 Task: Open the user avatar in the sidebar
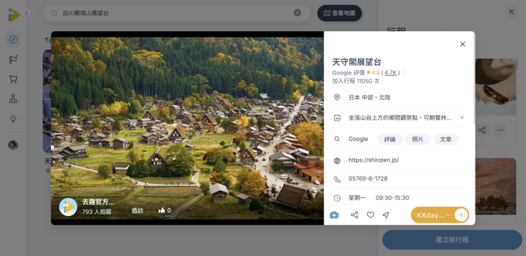13,145
